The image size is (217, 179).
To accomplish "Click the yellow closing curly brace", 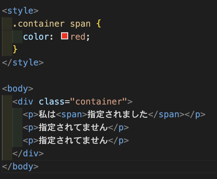I will [15, 49].
